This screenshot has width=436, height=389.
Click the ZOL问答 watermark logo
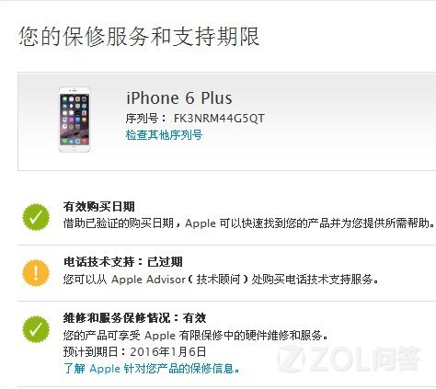pyautogui.click(x=349, y=359)
